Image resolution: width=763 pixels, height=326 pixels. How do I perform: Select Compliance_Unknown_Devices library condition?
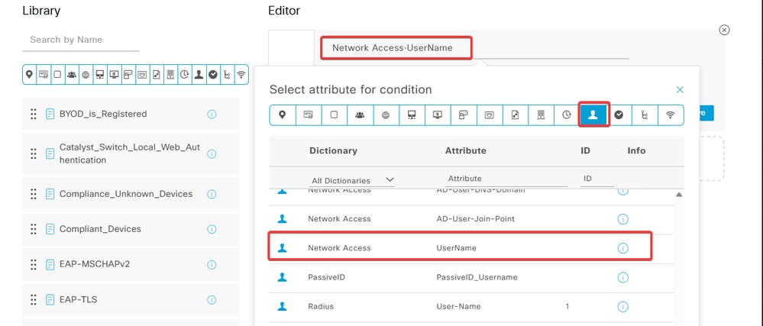(131, 194)
